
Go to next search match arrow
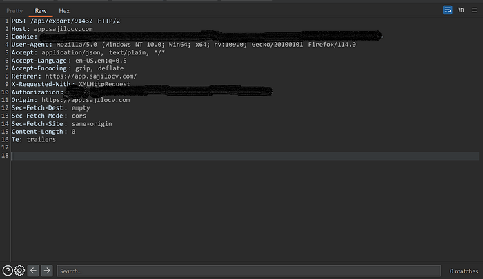pyautogui.click(x=47, y=271)
